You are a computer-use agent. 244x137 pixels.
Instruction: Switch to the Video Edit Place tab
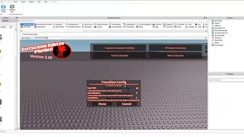point(41,38)
